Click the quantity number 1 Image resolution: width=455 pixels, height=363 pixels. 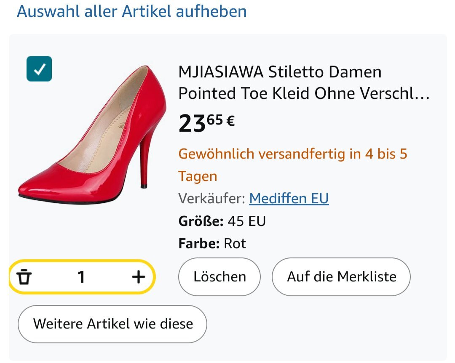(x=81, y=277)
